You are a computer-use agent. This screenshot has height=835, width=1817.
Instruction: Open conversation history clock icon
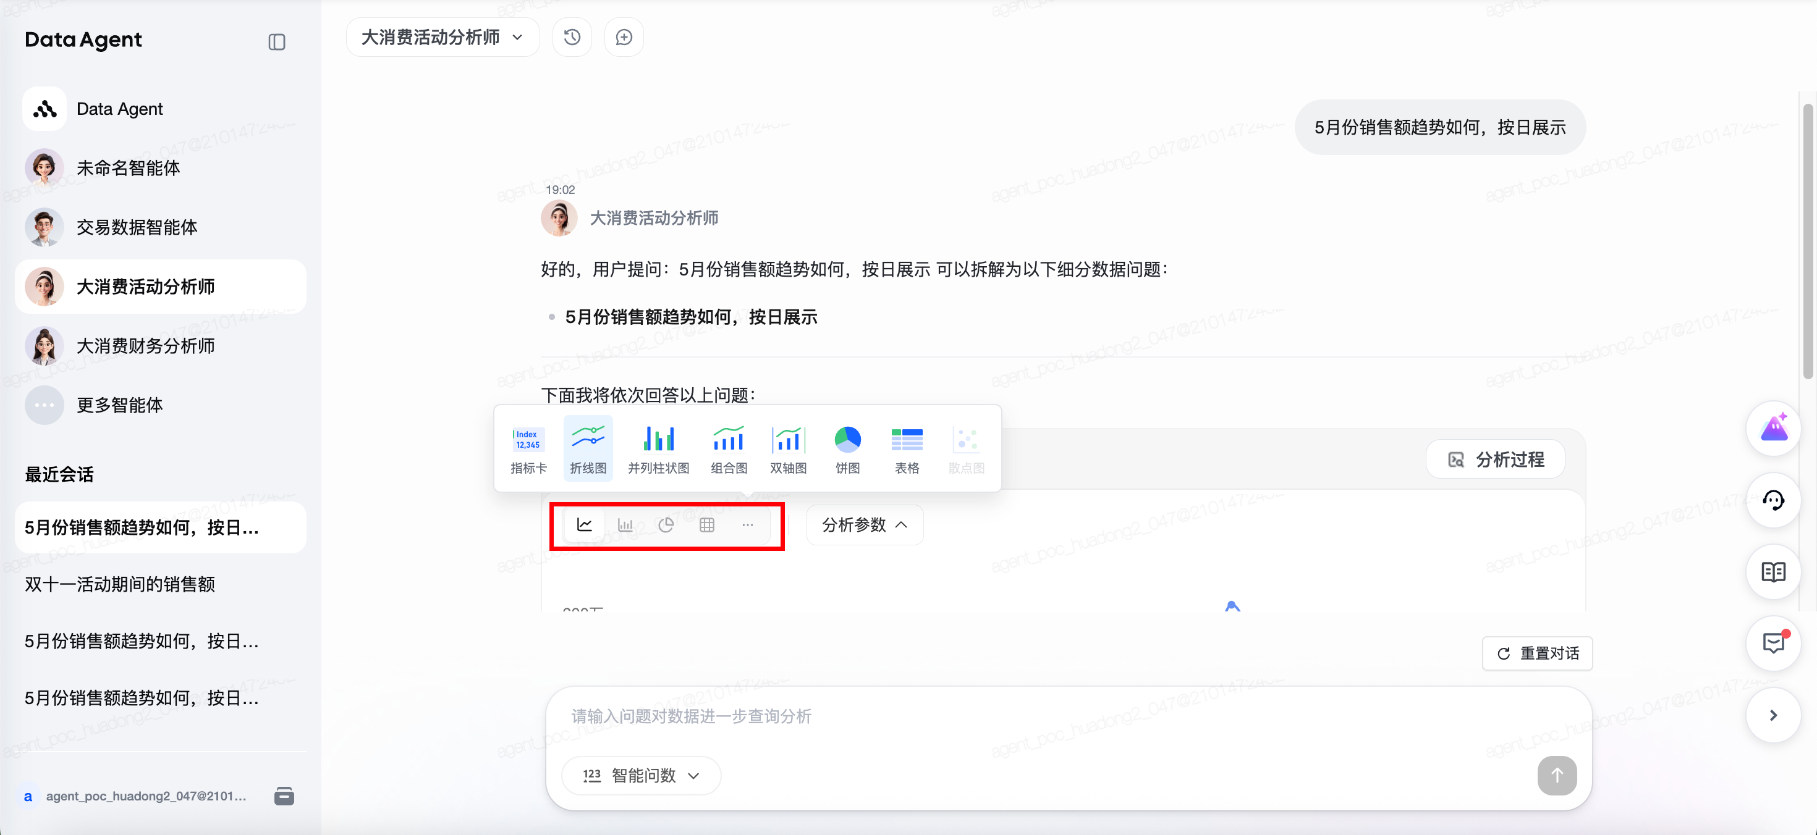click(572, 37)
